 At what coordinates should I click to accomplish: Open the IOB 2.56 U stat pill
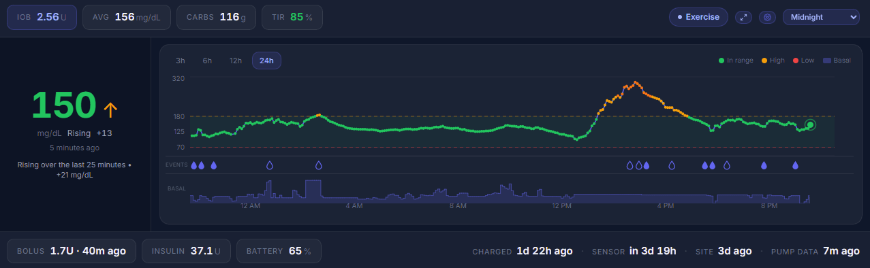click(x=42, y=17)
